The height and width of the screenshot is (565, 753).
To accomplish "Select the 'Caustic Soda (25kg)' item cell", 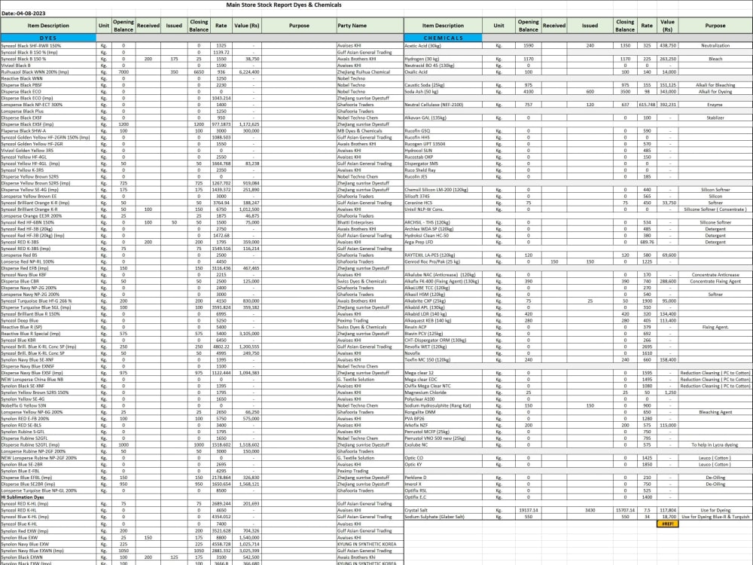I will coord(444,85).
